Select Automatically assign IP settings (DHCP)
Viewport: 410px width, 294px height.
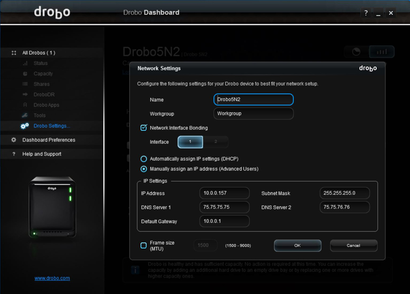(x=144, y=159)
